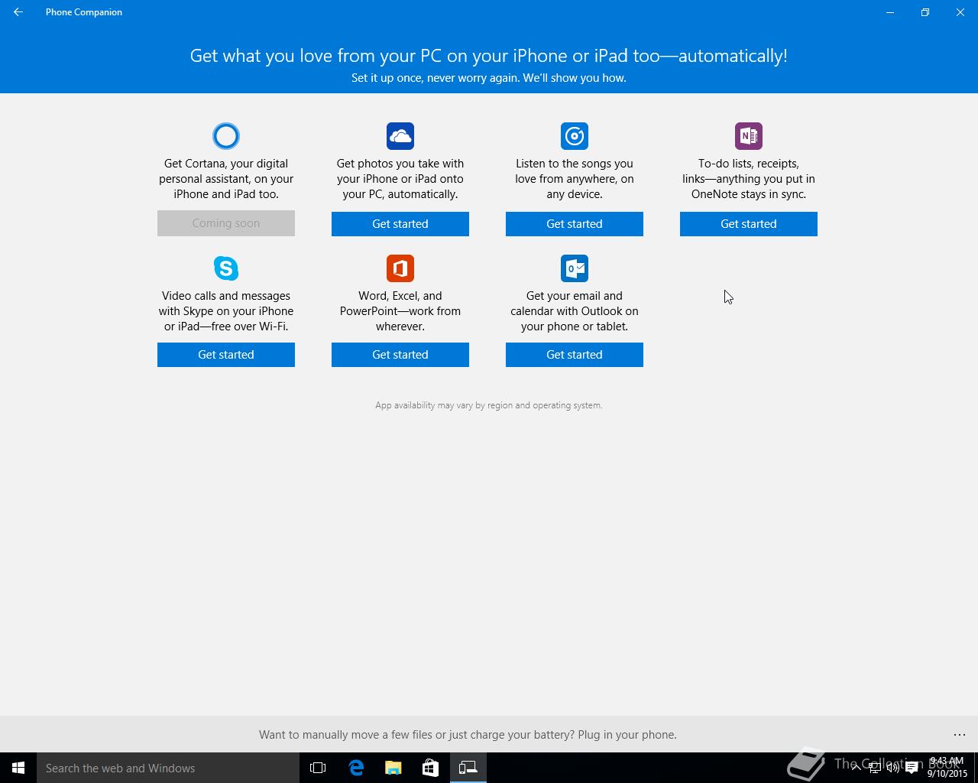Viewport: 978px width, 783px height.
Task: Click the Outlook icon
Action: coord(575,268)
